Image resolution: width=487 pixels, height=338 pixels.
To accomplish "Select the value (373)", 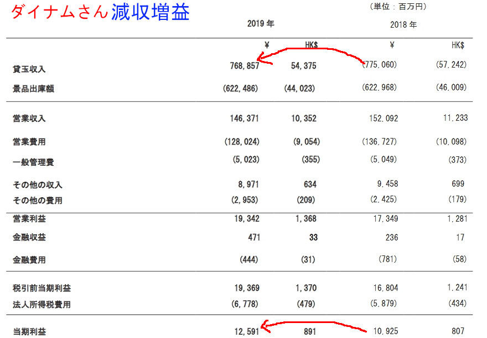I will point(457,160).
